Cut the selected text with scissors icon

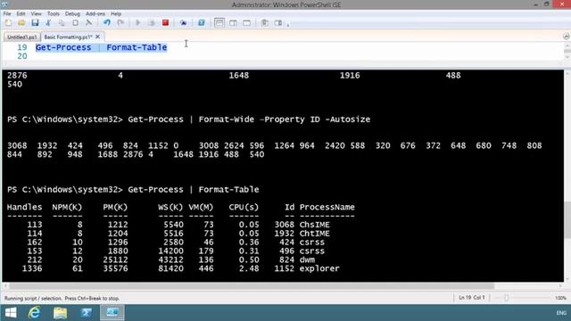coord(48,23)
